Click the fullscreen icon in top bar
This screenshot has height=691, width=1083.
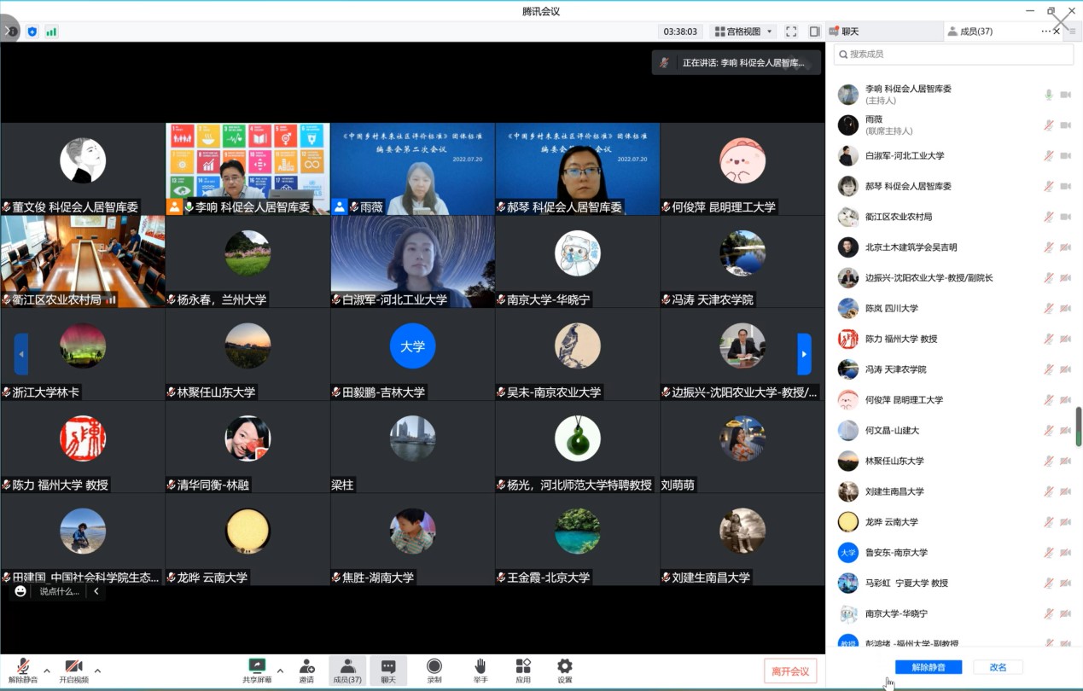[x=791, y=32]
